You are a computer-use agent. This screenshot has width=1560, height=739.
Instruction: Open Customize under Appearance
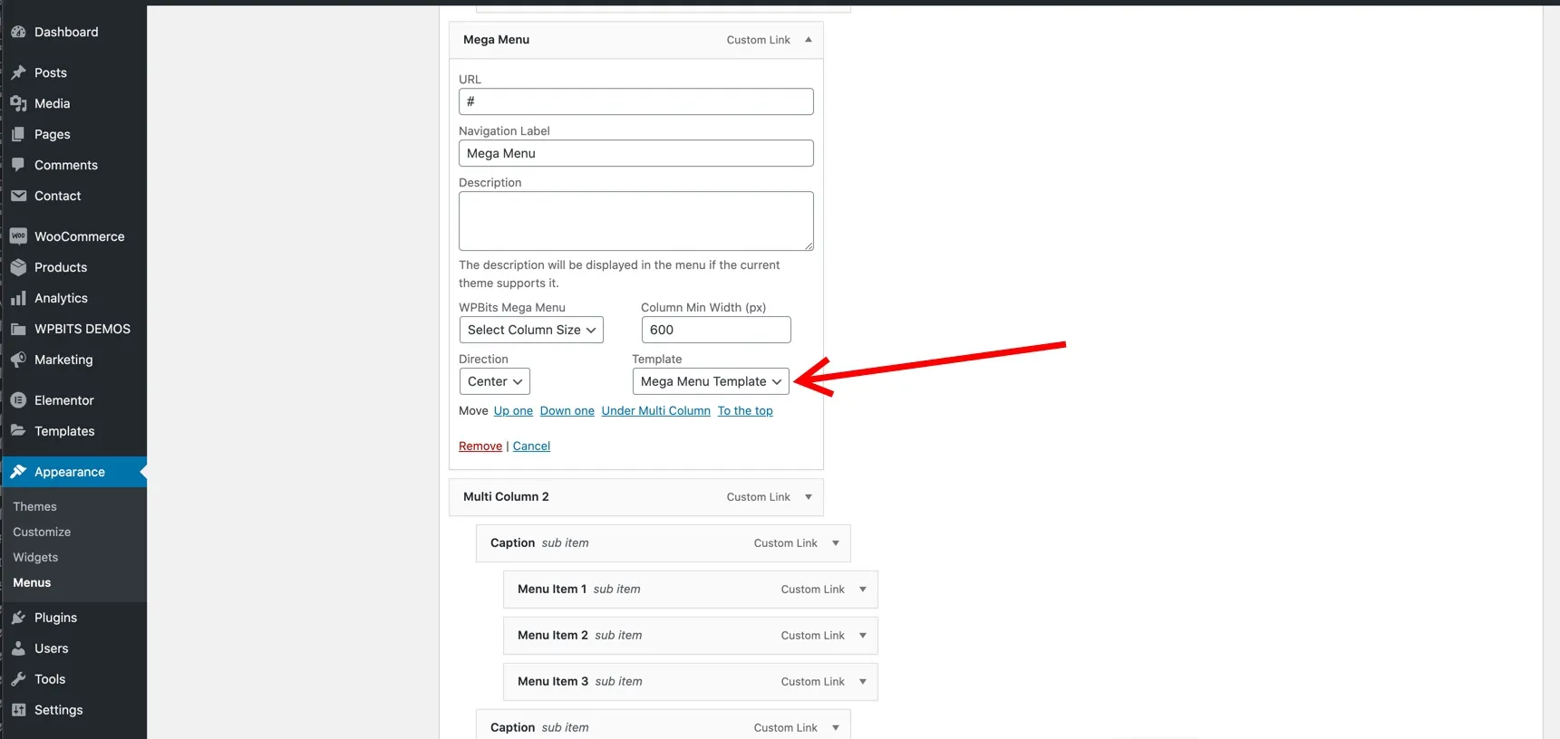click(x=42, y=532)
